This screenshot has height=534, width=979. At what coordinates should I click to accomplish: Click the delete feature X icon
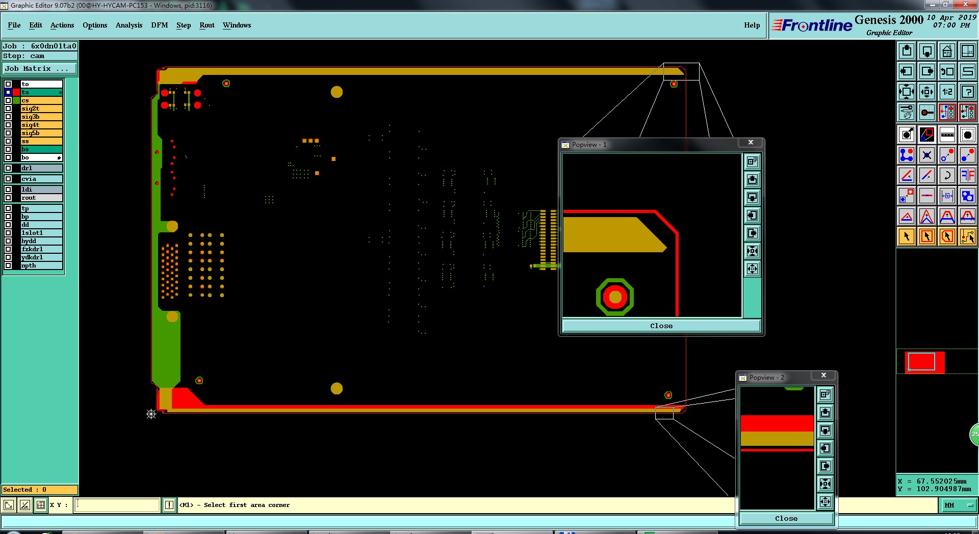(927, 155)
